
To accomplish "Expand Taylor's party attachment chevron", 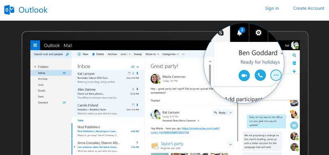I will [x=231, y=144].
